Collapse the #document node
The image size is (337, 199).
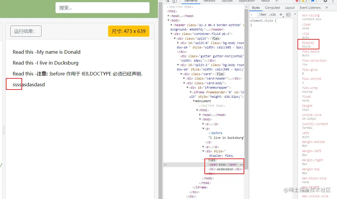point(194,101)
